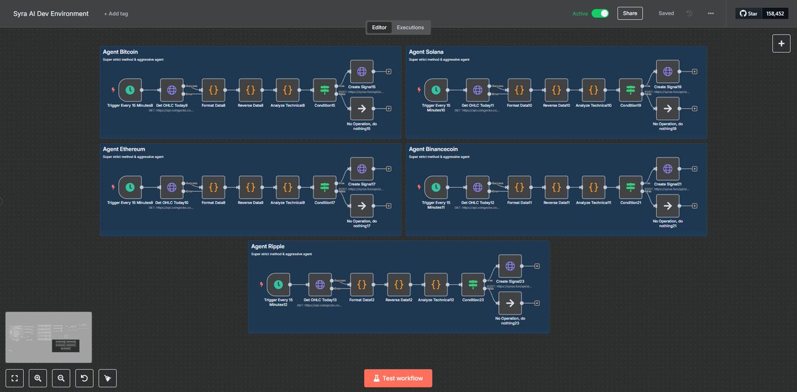The image size is (797, 392).
Task: Switch to the Editor tab
Action: tap(379, 27)
